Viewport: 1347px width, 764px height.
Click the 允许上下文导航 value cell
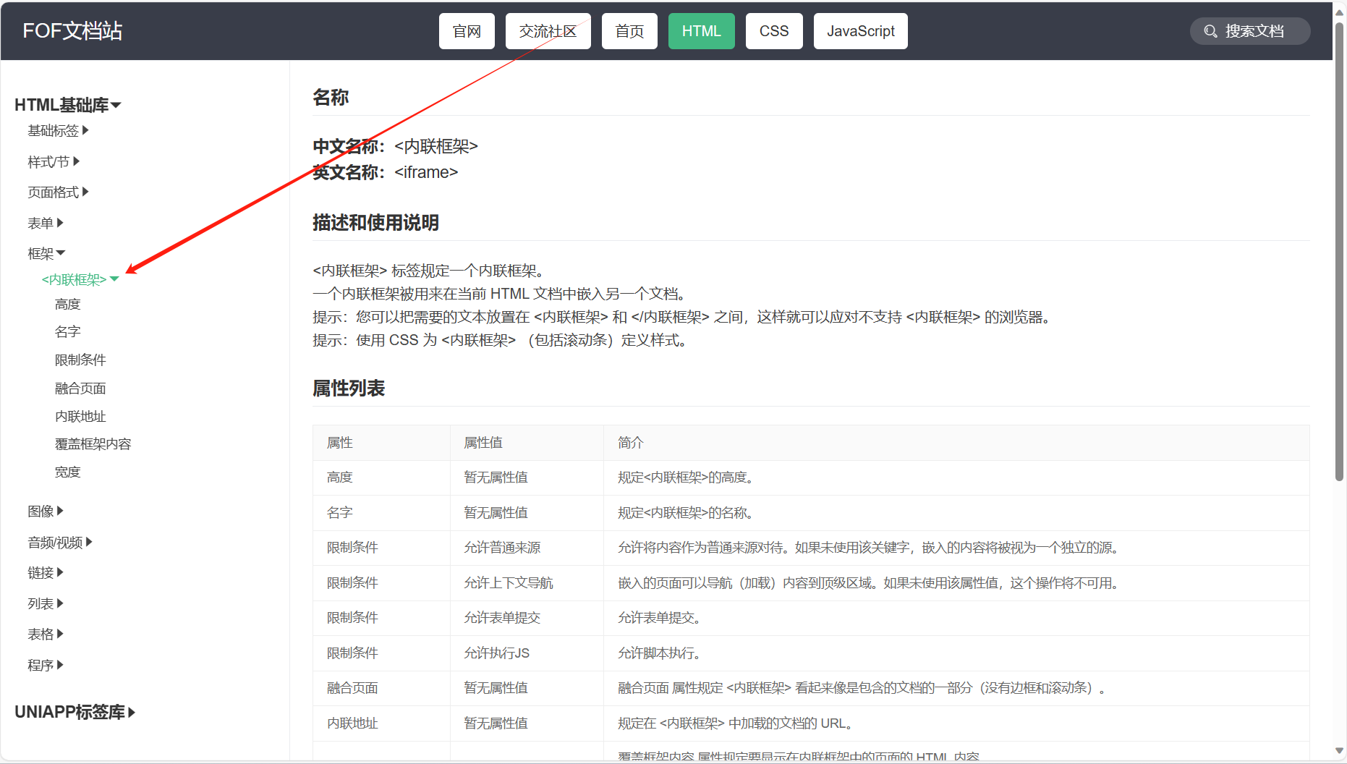point(527,583)
